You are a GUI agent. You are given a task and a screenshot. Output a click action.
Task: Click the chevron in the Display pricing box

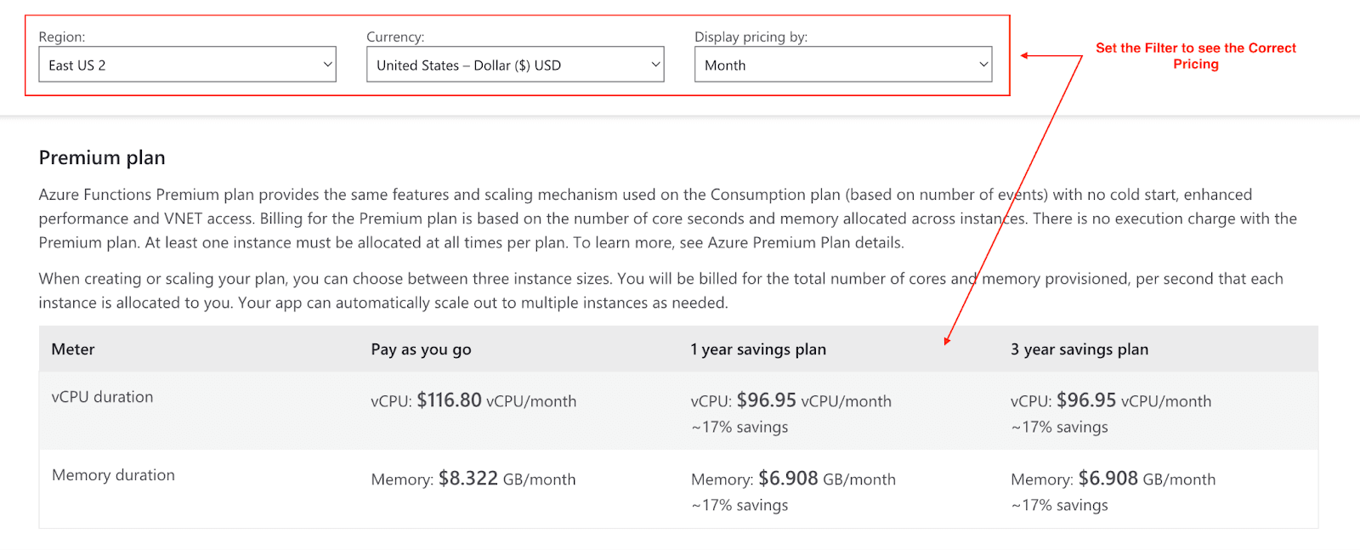[983, 65]
